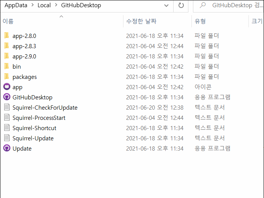Click the packages folder icon
The width and height of the screenshot is (264, 198).
pyautogui.click(x=6, y=77)
